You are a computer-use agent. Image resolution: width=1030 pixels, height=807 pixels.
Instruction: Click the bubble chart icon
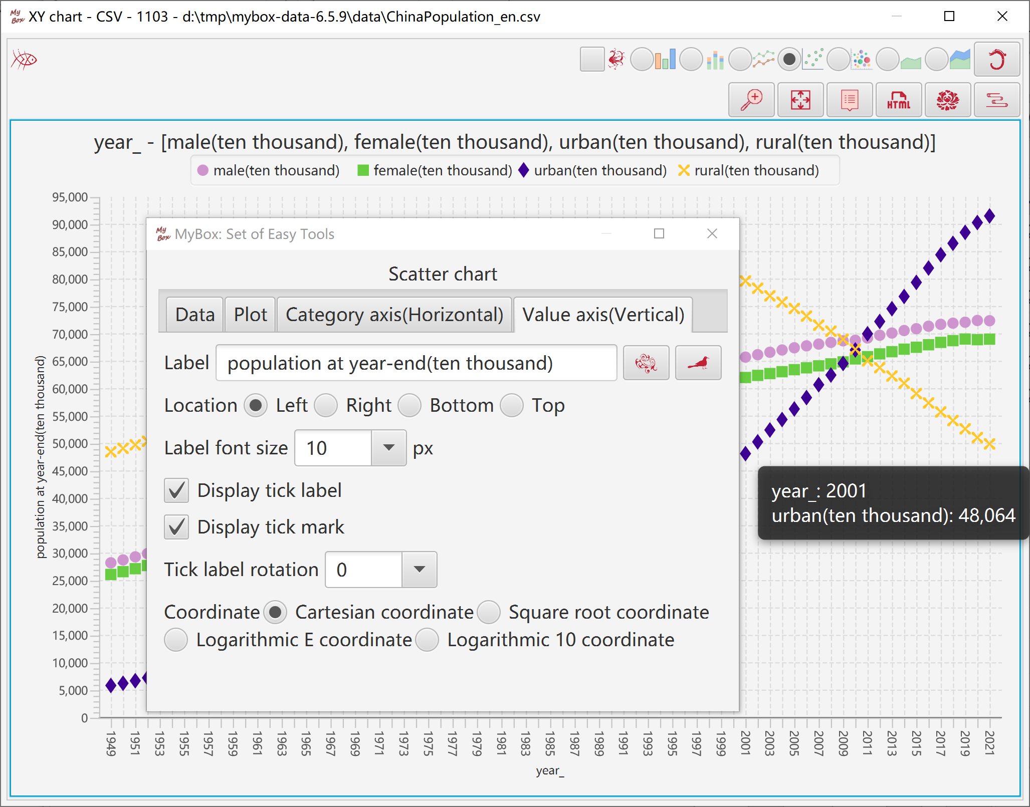862,59
